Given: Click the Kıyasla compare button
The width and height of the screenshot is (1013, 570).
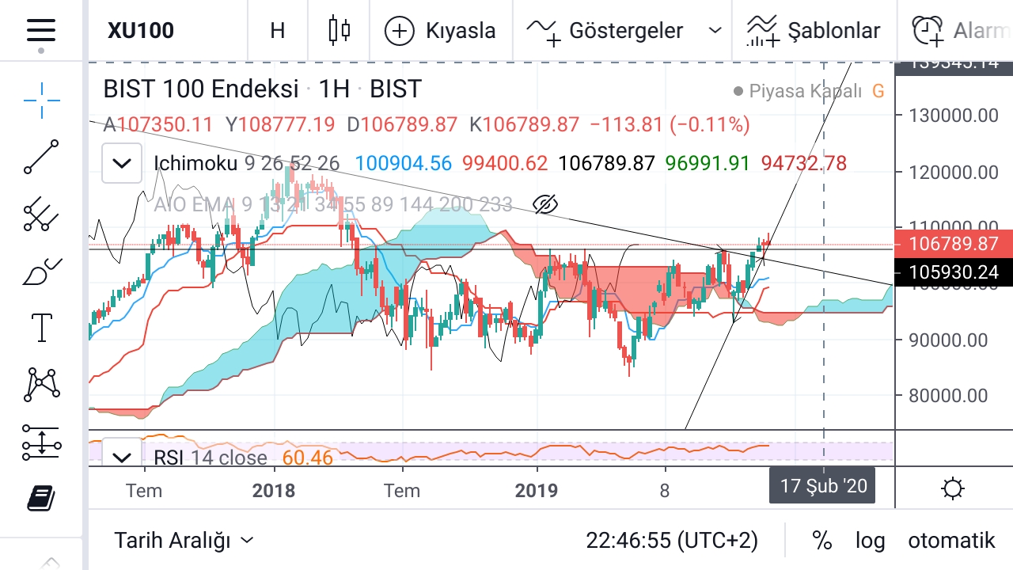Looking at the screenshot, I should click(x=440, y=31).
